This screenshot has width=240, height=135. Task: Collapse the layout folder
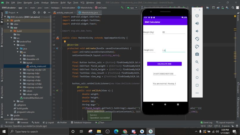(x=21, y=63)
